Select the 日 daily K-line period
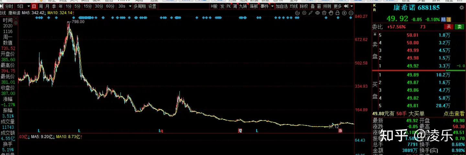Screen dimensions: 466x155 tap(34, 6)
